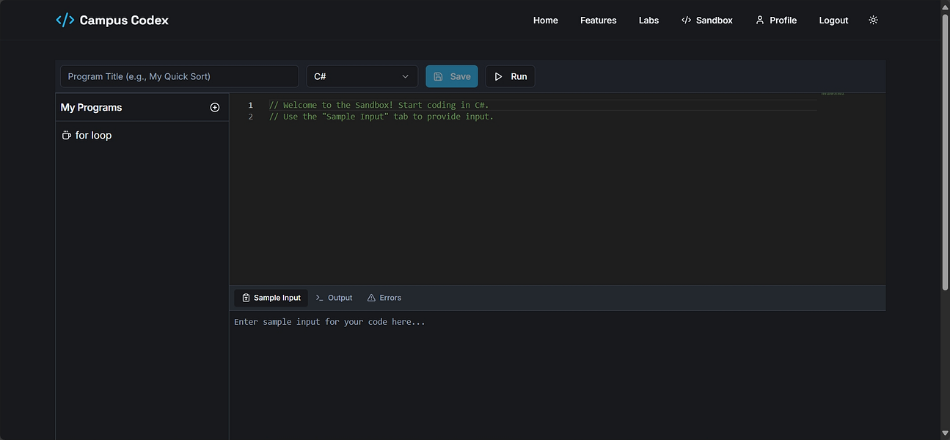Click Logout in the navigation bar

click(833, 20)
